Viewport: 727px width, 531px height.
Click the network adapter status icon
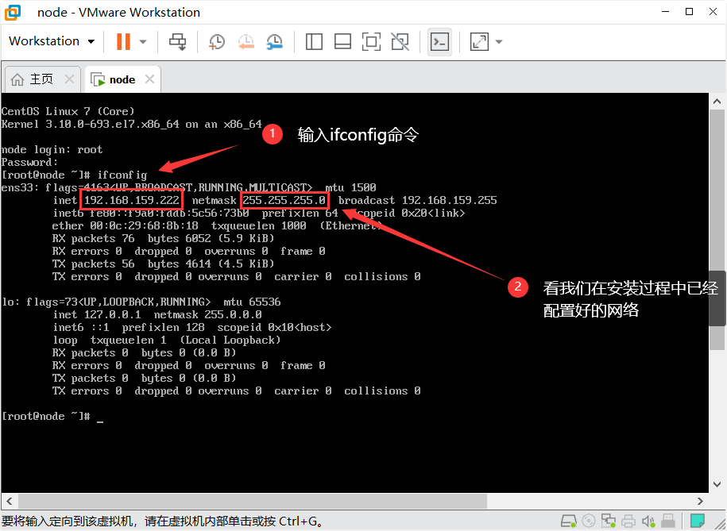tap(609, 521)
